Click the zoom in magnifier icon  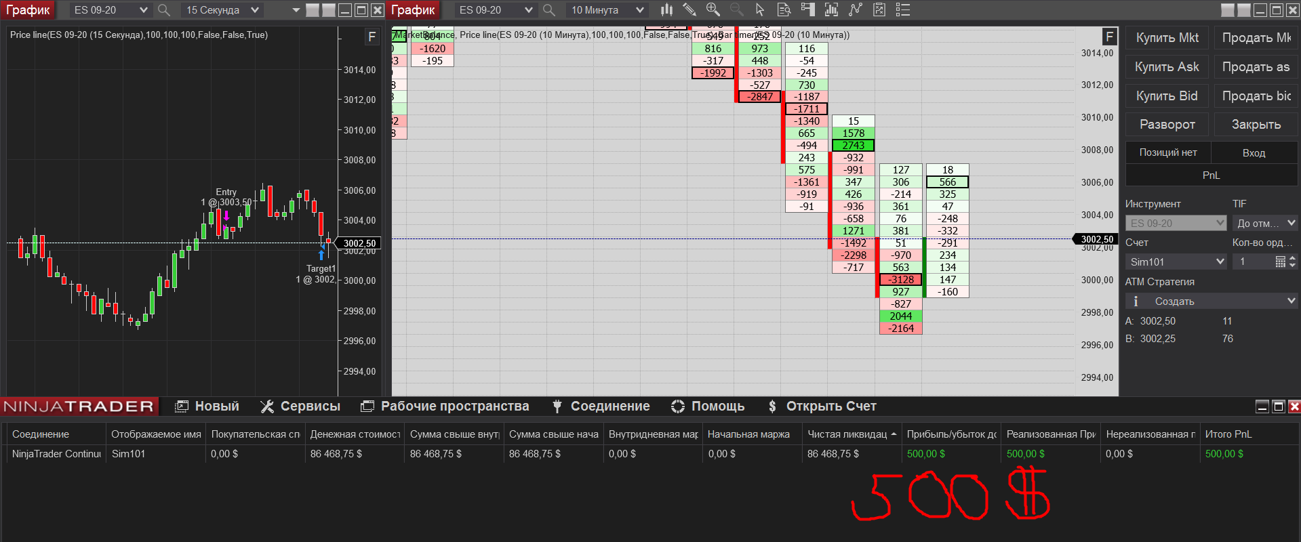[x=713, y=9]
